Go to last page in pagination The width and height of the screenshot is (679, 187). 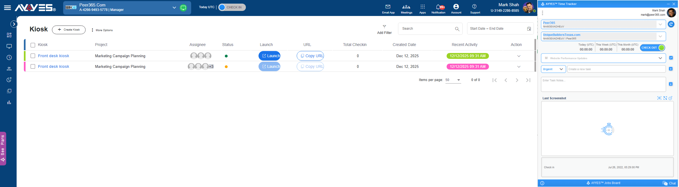[x=528, y=80]
